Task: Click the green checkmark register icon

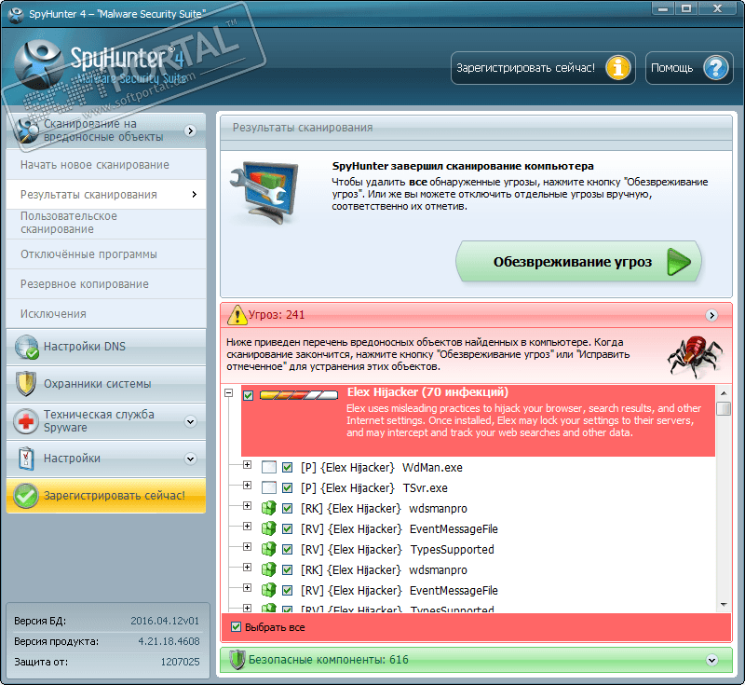Action: 26,495
